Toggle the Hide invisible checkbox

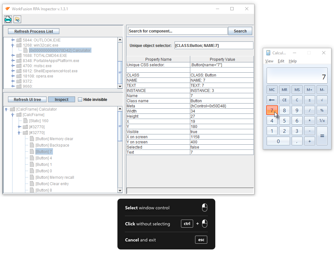pos(80,99)
